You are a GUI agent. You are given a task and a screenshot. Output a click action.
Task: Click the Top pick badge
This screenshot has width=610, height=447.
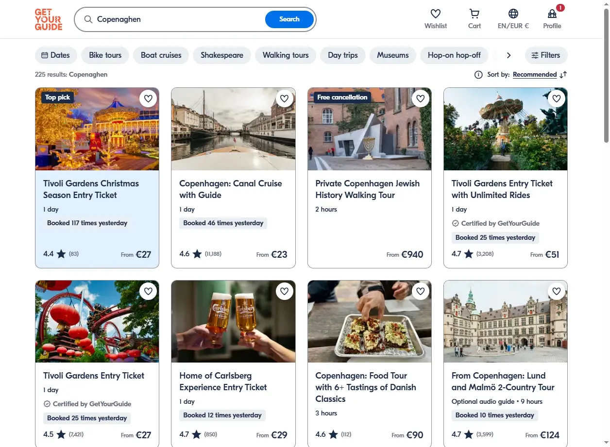57,98
